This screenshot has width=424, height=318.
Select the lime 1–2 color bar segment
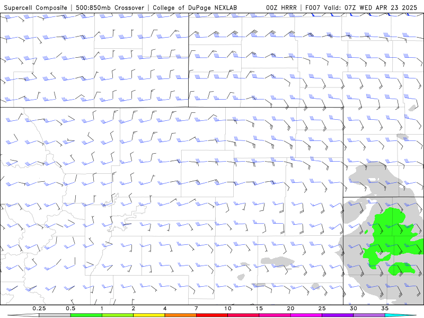[117, 315]
